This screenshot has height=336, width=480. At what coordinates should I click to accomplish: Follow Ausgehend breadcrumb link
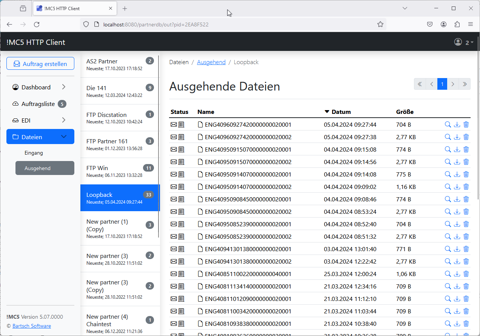click(211, 62)
